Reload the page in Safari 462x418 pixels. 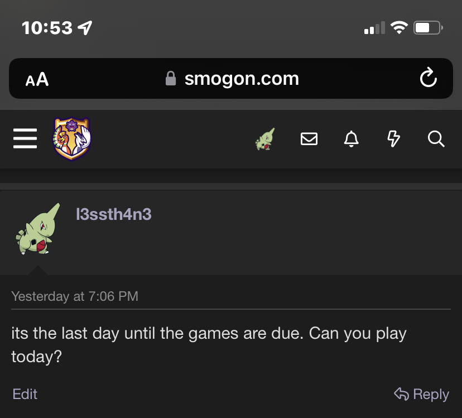pos(428,79)
